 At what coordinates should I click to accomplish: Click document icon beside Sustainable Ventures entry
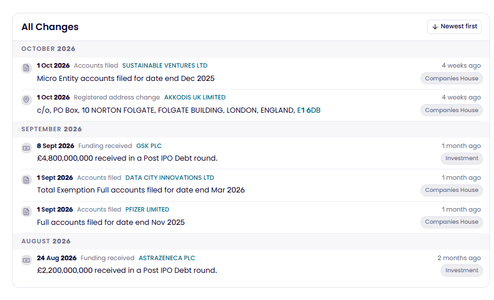point(27,68)
